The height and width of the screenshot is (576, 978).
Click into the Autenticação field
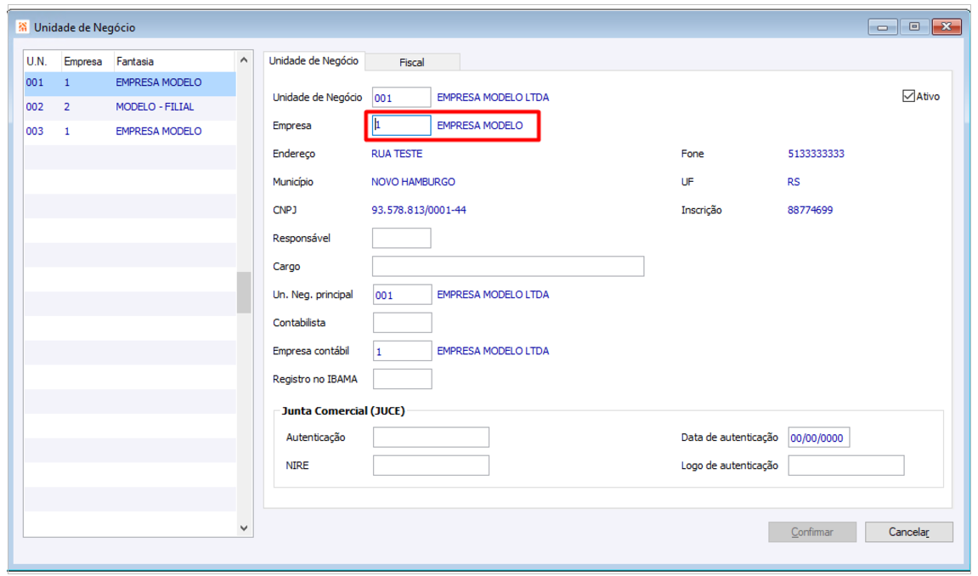pyautogui.click(x=431, y=437)
